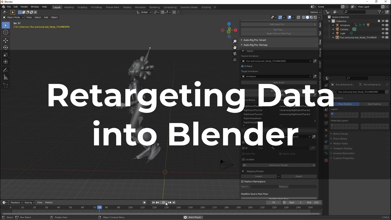Select the Cursor tool
391x220 pixels.
5,32
